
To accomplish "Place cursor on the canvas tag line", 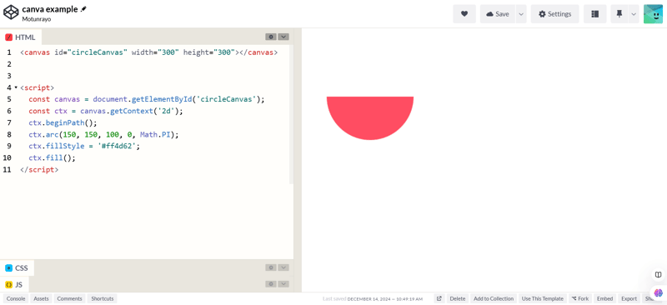I will 149,52.
